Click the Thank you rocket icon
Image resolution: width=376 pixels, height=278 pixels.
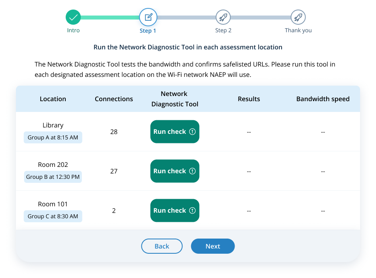coord(298,17)
